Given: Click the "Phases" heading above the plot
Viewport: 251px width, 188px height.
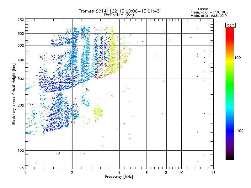Looking at the screenshot, I should [x=203, y=9].
